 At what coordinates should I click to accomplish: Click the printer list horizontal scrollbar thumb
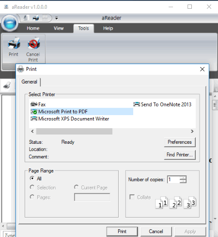pyautogui.click(x=74, y=131)
